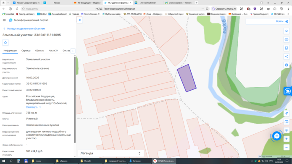Screen dimensions: 292x164
Task: Open the browser tab list dropdown arrow
Action: [8, 3]
